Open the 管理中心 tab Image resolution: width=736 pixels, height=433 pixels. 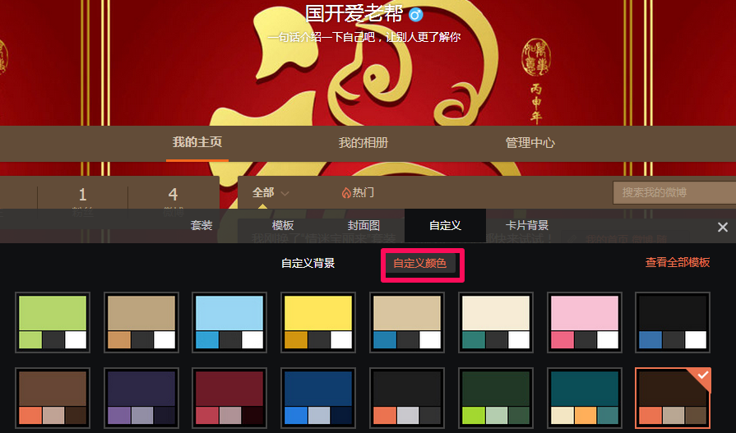click(530, 142)
